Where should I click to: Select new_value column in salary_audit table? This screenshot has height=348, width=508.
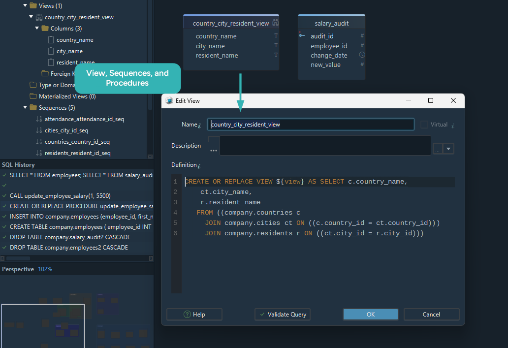coord(325,65)
